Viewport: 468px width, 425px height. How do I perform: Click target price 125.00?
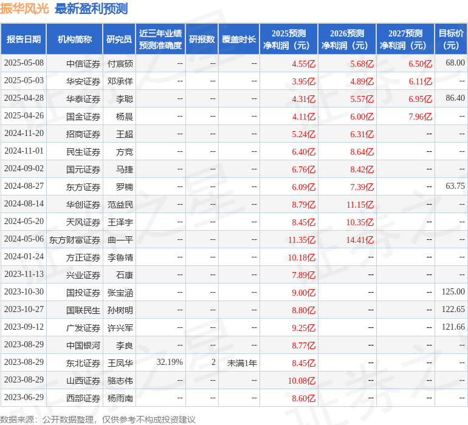pos(453,291)
